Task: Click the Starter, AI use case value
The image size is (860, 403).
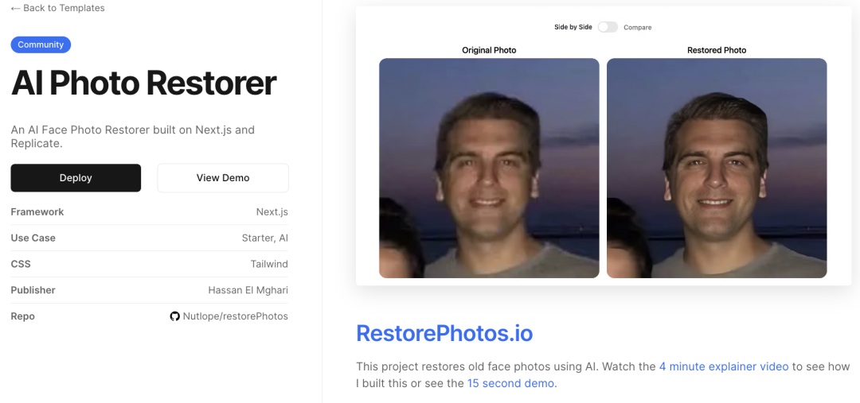Action: (265, 238)
